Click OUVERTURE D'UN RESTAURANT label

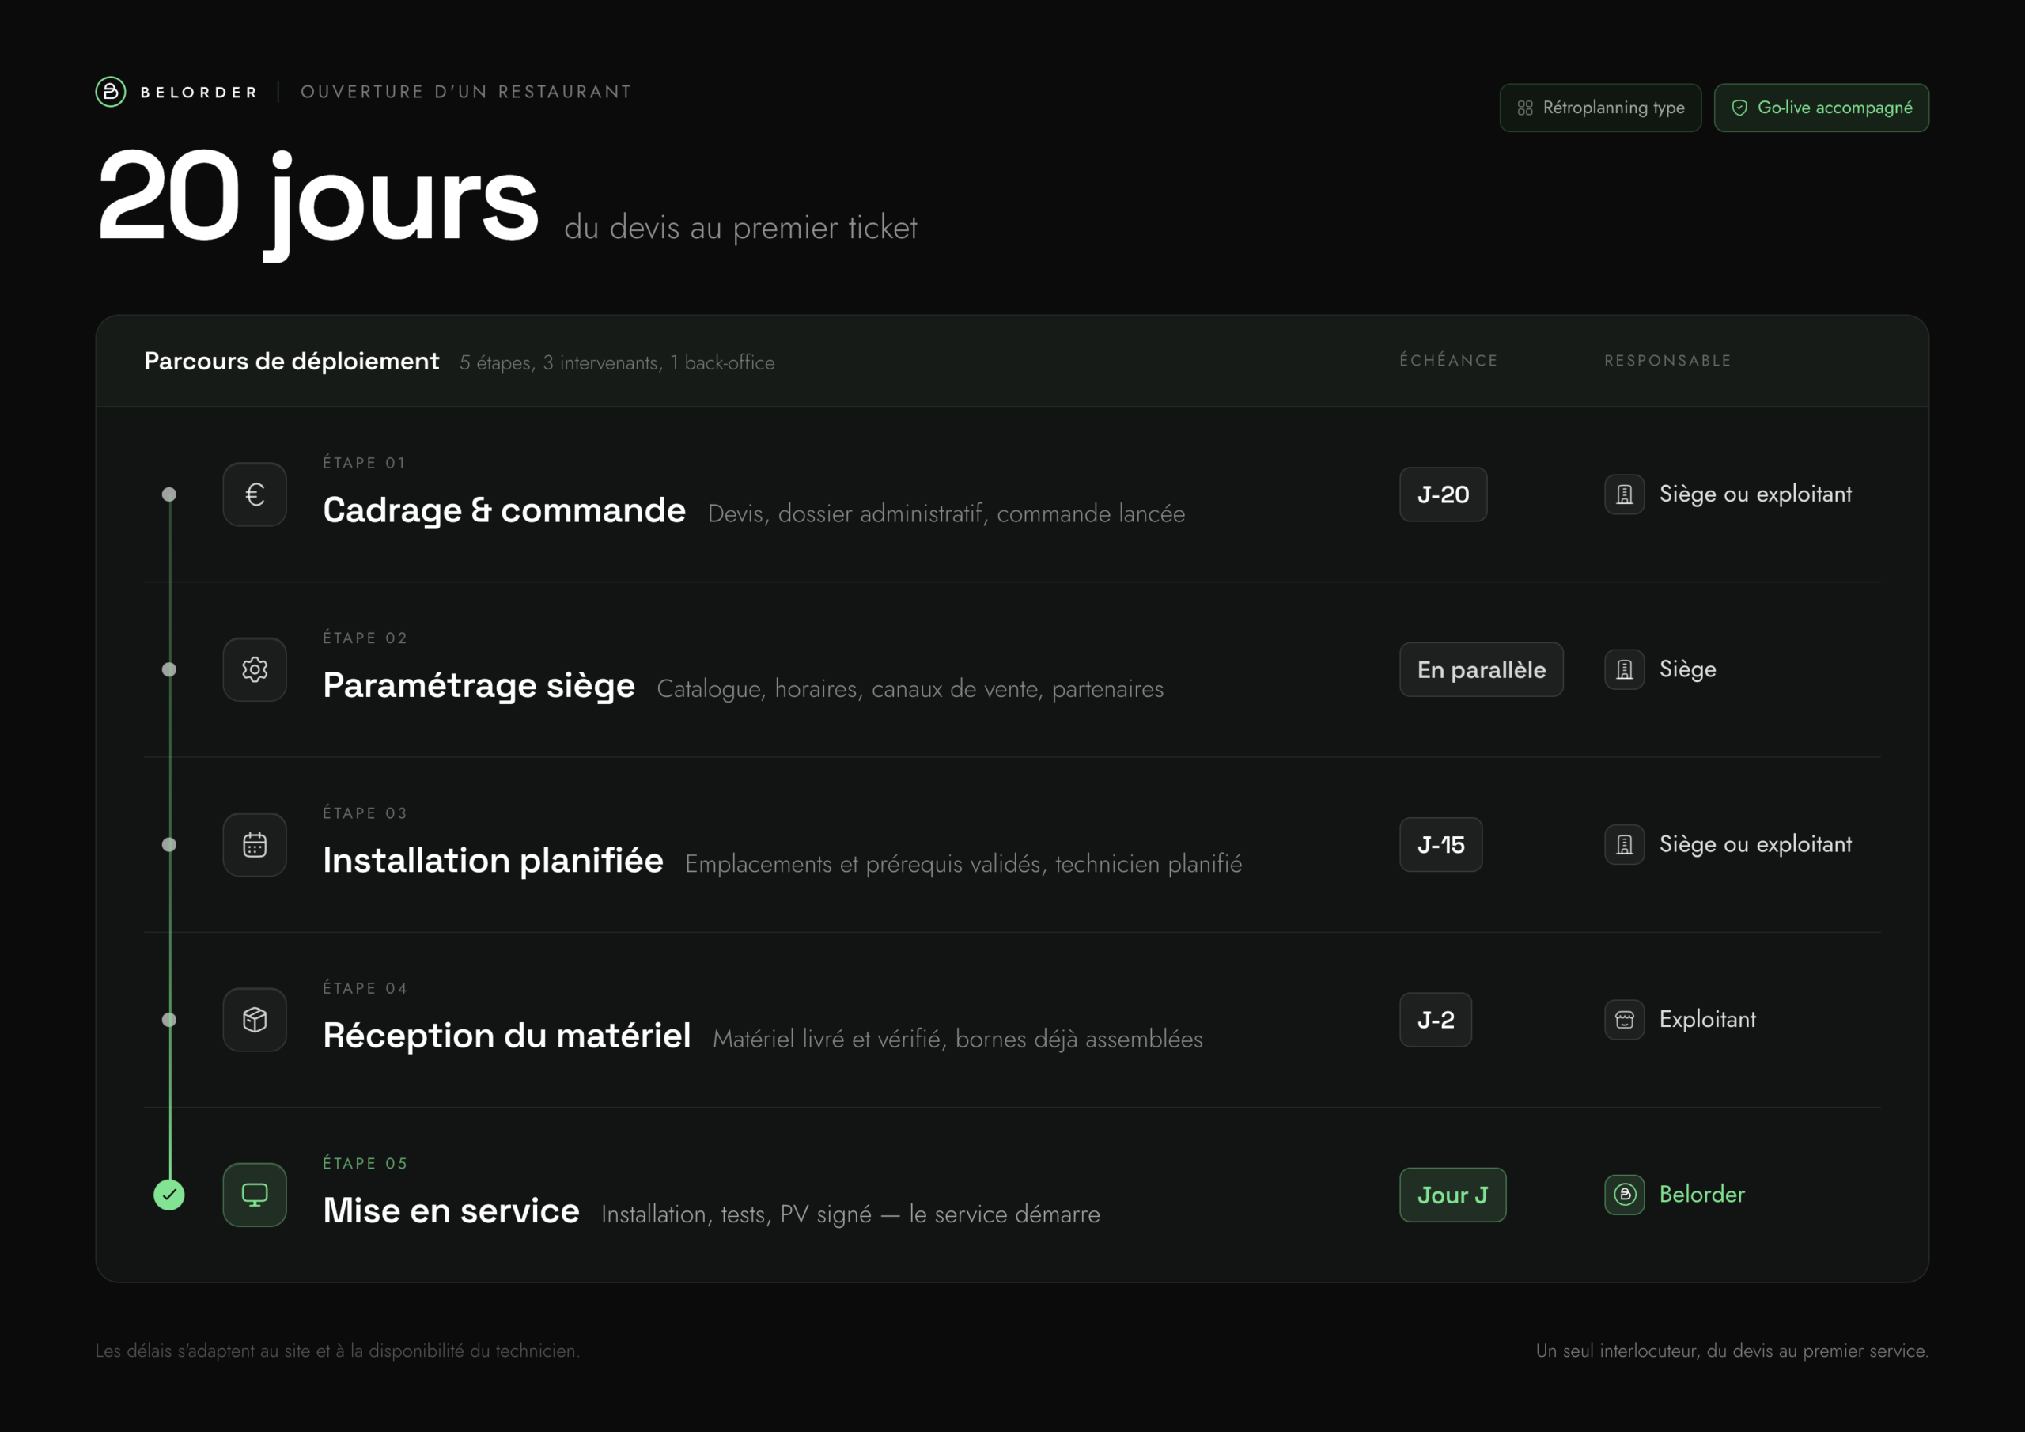click(x=466, y=92)
